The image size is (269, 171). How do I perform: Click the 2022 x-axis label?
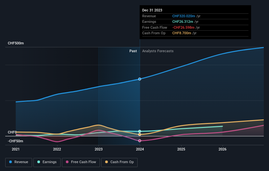click(57, 149)
